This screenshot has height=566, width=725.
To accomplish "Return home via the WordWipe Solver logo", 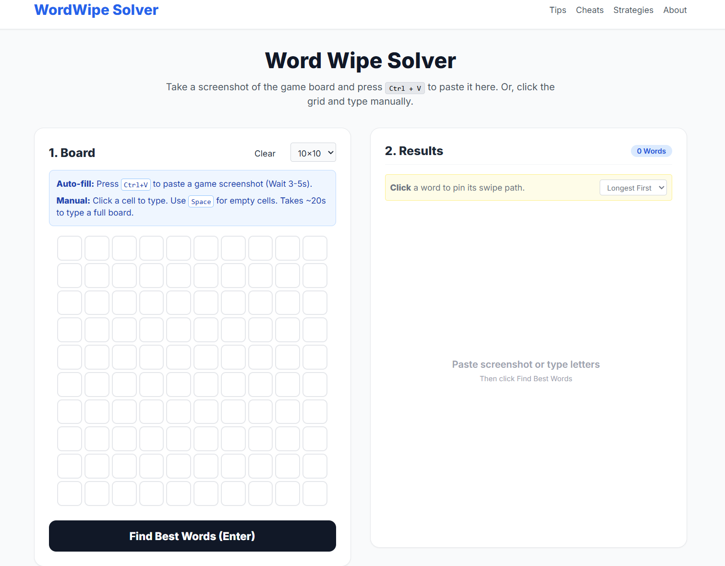I will pyautogui.click(x=96, y=10).
